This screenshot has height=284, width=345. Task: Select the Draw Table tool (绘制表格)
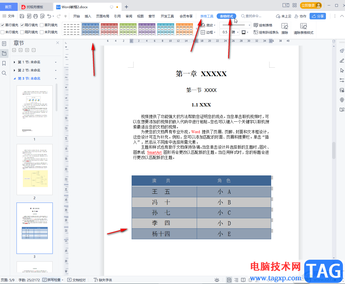pyautogui.click(x=263, y=25)
